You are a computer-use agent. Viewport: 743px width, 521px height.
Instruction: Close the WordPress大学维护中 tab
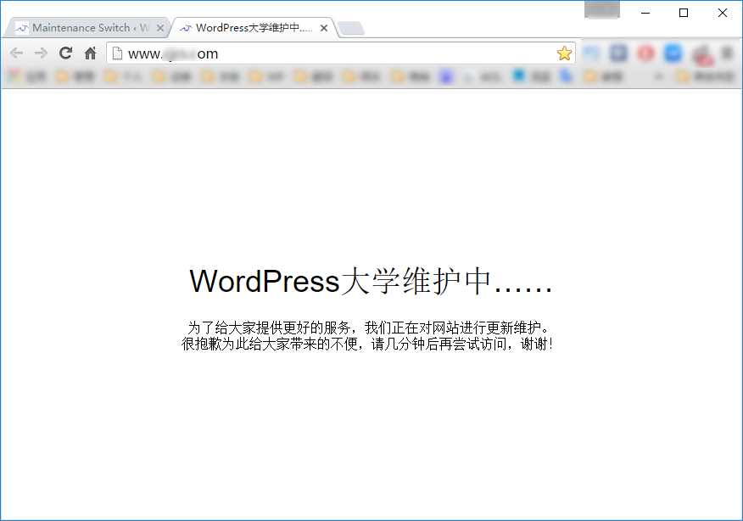click(x=324, y=28)
